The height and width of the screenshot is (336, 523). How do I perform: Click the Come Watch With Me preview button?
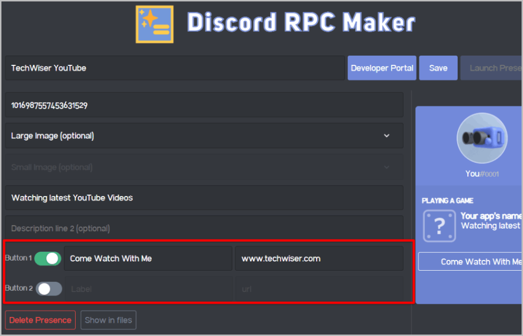(x=470, y=261)
